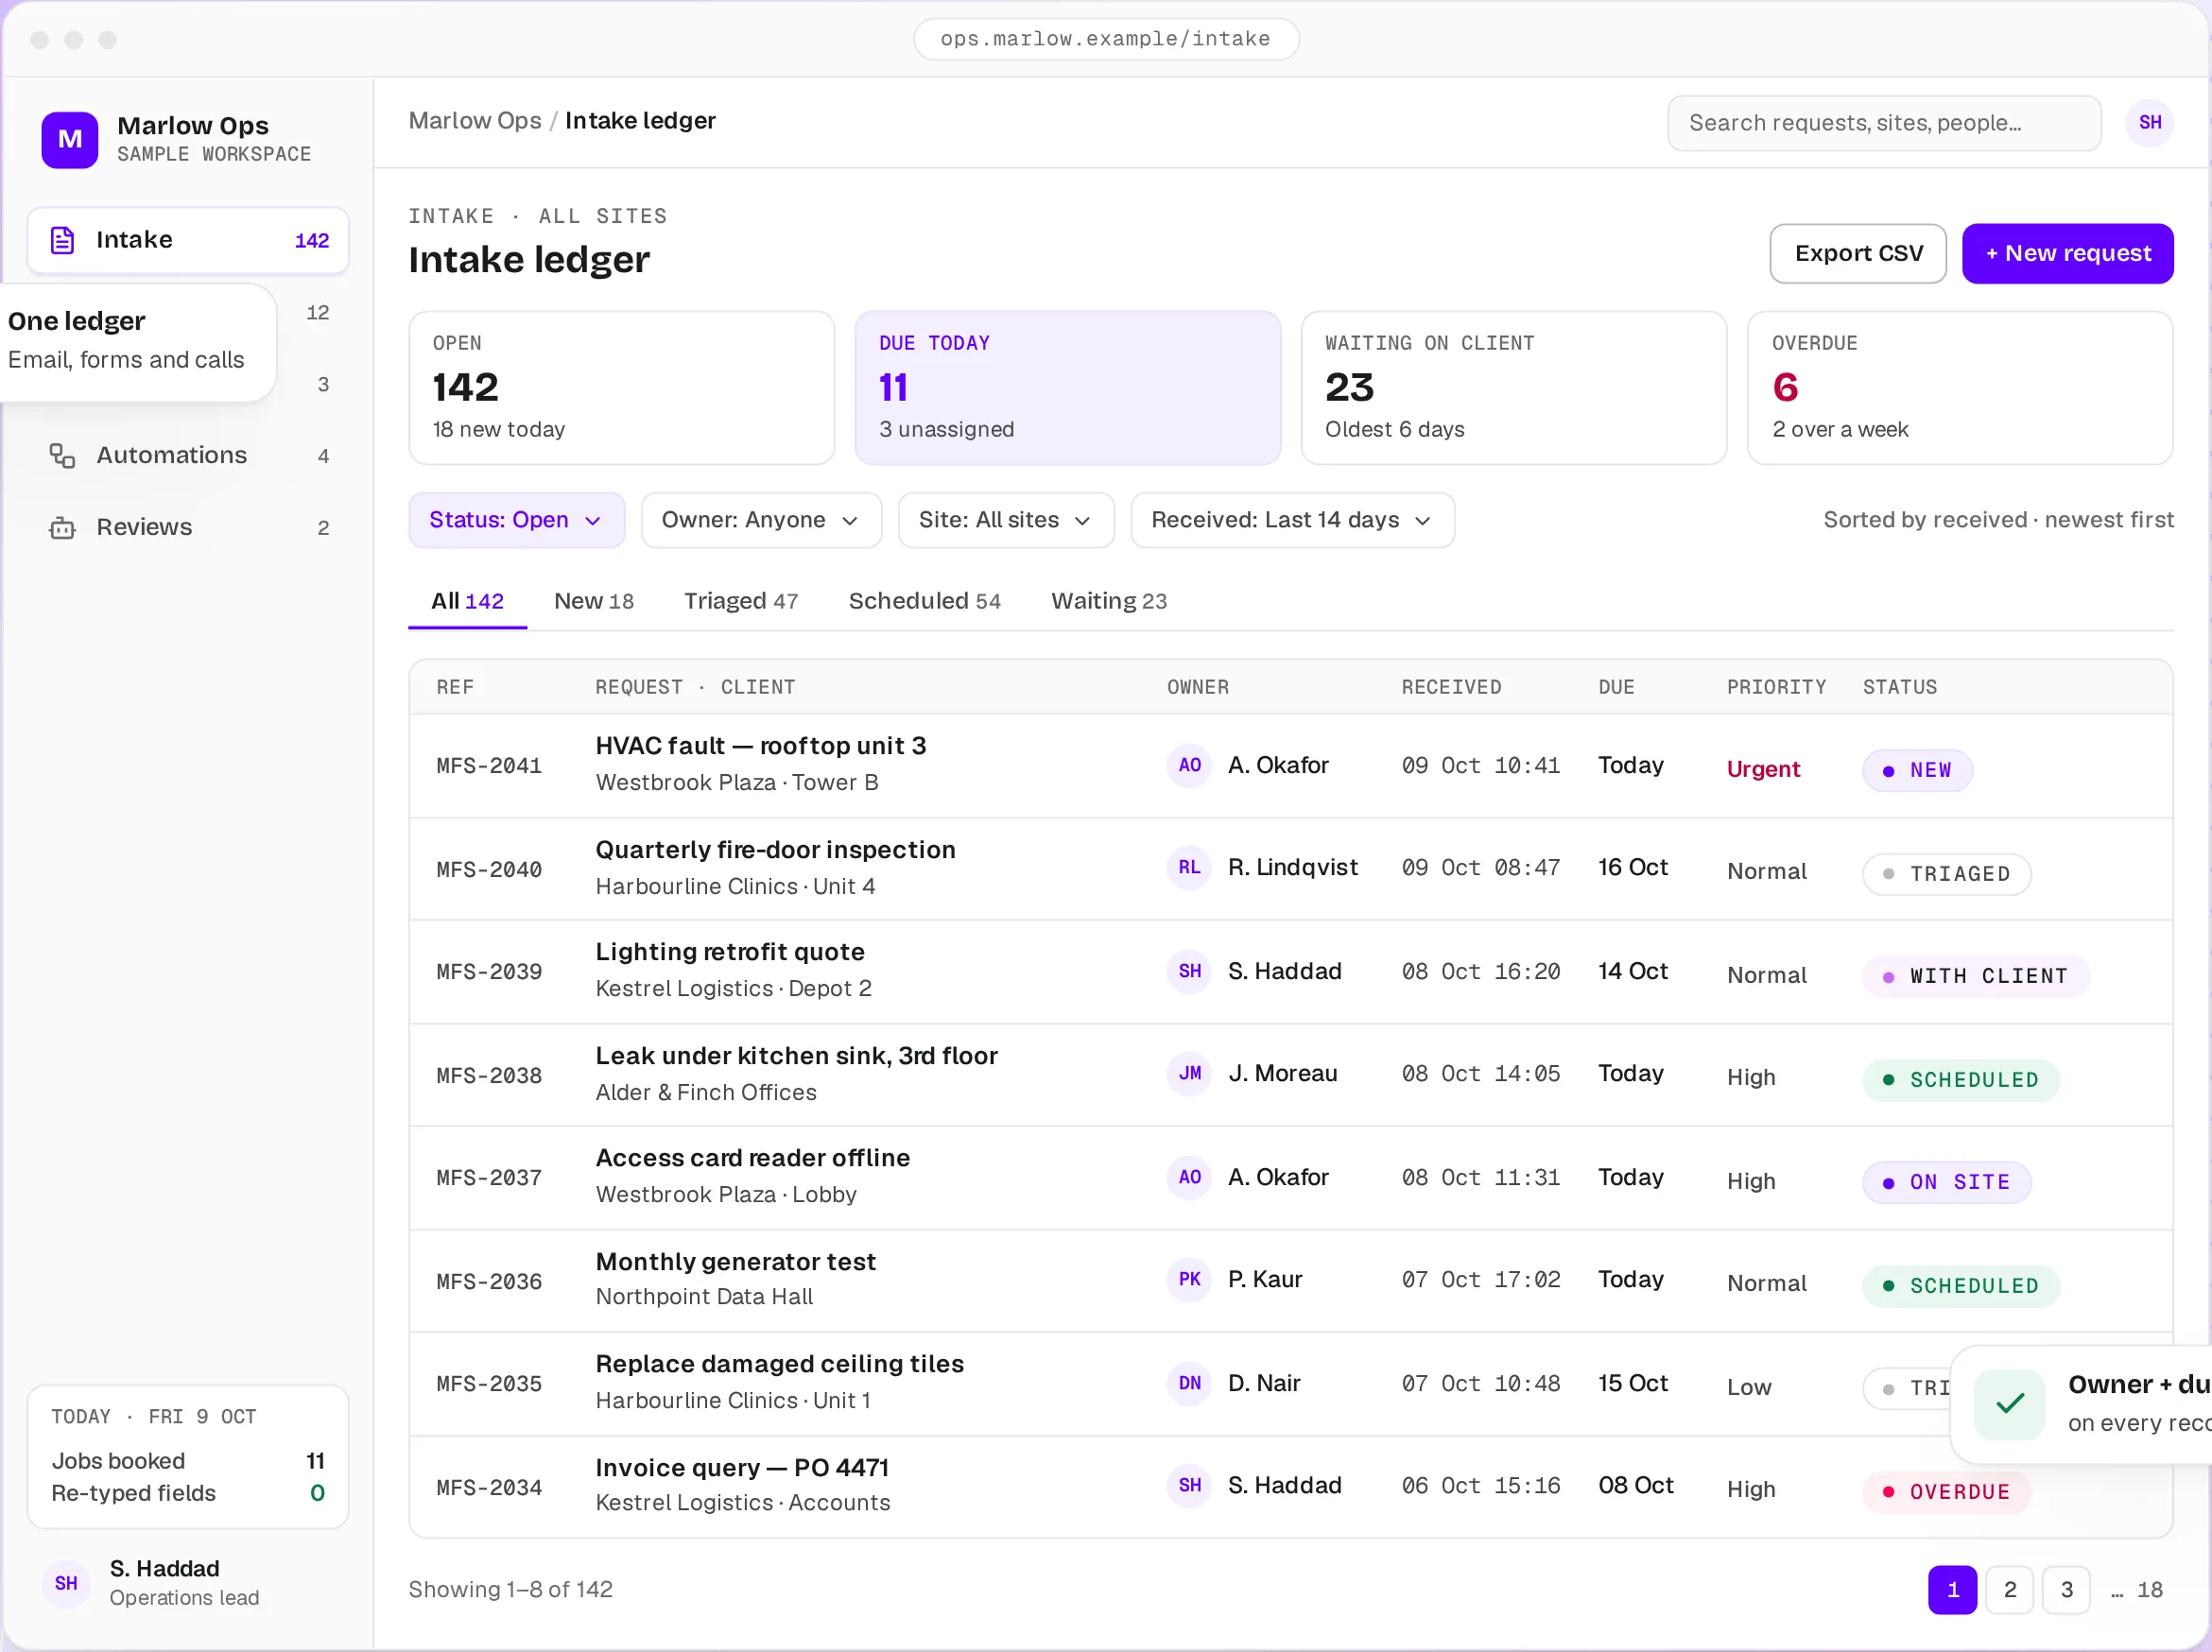Click PK avatar for P. Kaur
The height and width of the screenshot is (1652, 2212).
pos(1189,1280)
